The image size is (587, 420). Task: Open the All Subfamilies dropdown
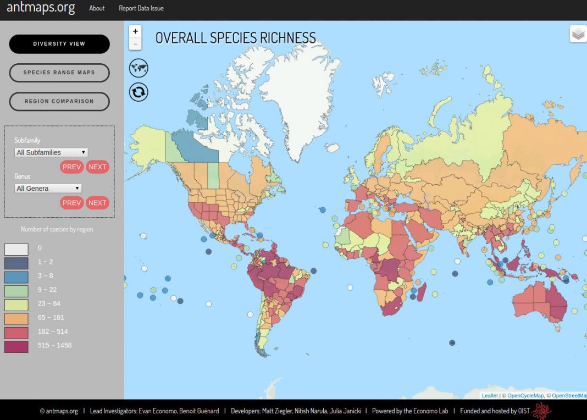(x=51, y=152)
